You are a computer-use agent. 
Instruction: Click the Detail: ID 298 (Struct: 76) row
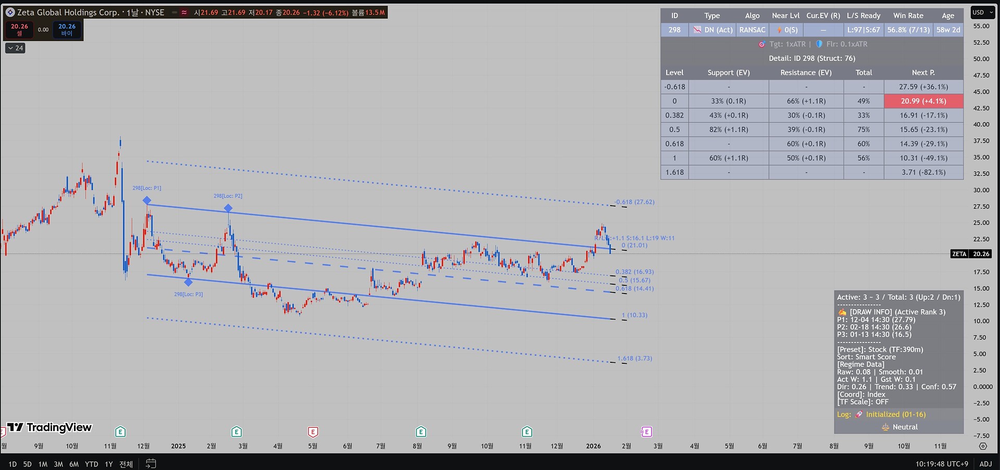(812, 58)
